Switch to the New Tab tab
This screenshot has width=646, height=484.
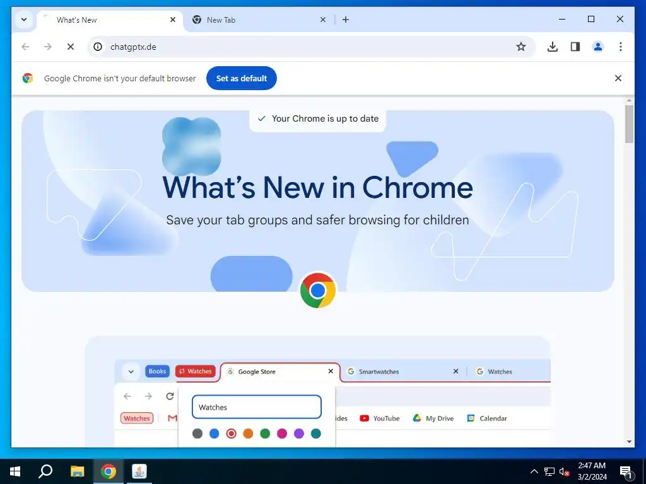(259, 20)
